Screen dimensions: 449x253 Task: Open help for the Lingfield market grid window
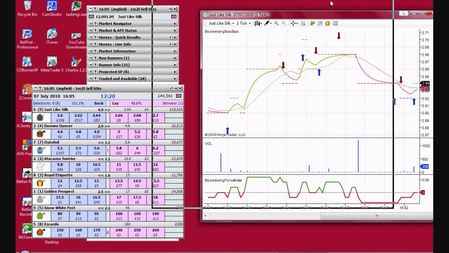pos(40,89)
